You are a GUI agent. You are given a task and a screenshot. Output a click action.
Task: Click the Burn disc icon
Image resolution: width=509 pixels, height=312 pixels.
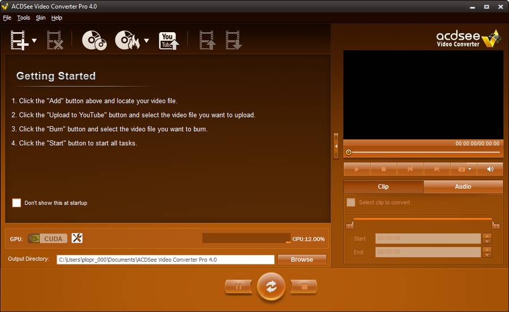[x=127, y=41]
